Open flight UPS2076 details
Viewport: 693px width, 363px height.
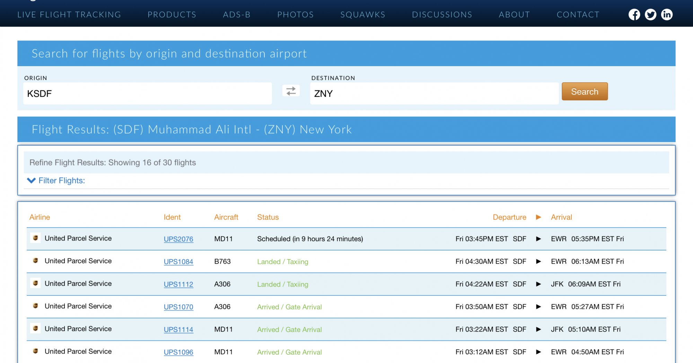pyautogui.click(x=178, y=239)
